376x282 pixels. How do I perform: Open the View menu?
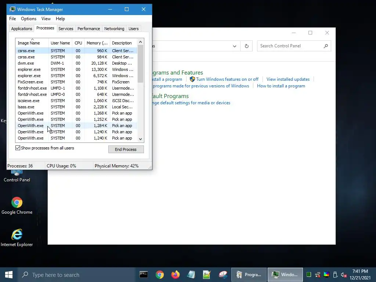pyautogui.click(x=46, y=19)
